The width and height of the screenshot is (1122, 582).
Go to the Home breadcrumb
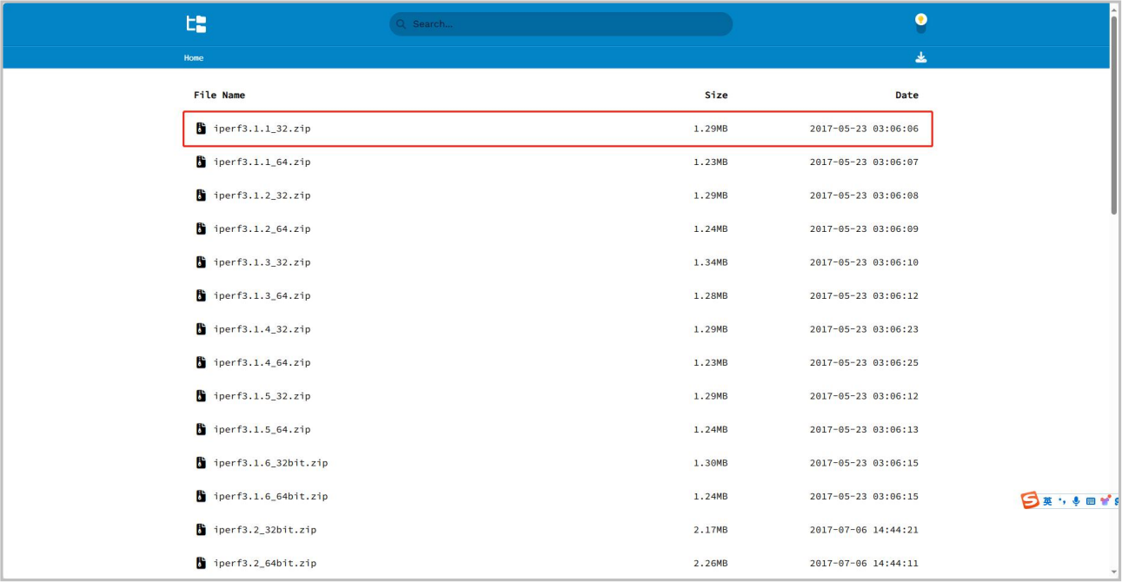(x=194, y=58)
